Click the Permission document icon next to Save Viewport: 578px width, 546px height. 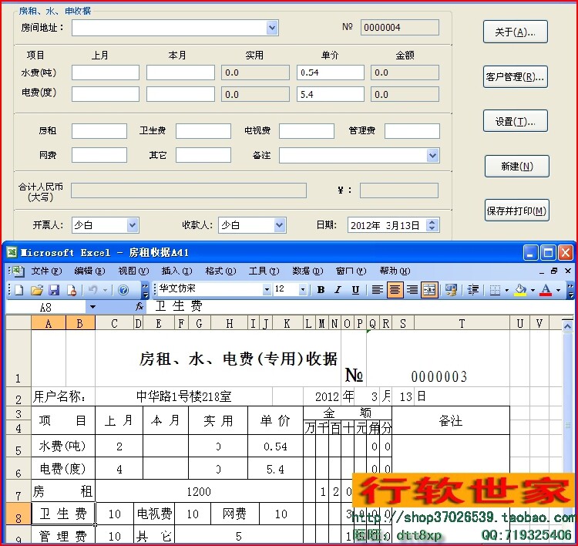pyautogui.click(x=72, y=290)
